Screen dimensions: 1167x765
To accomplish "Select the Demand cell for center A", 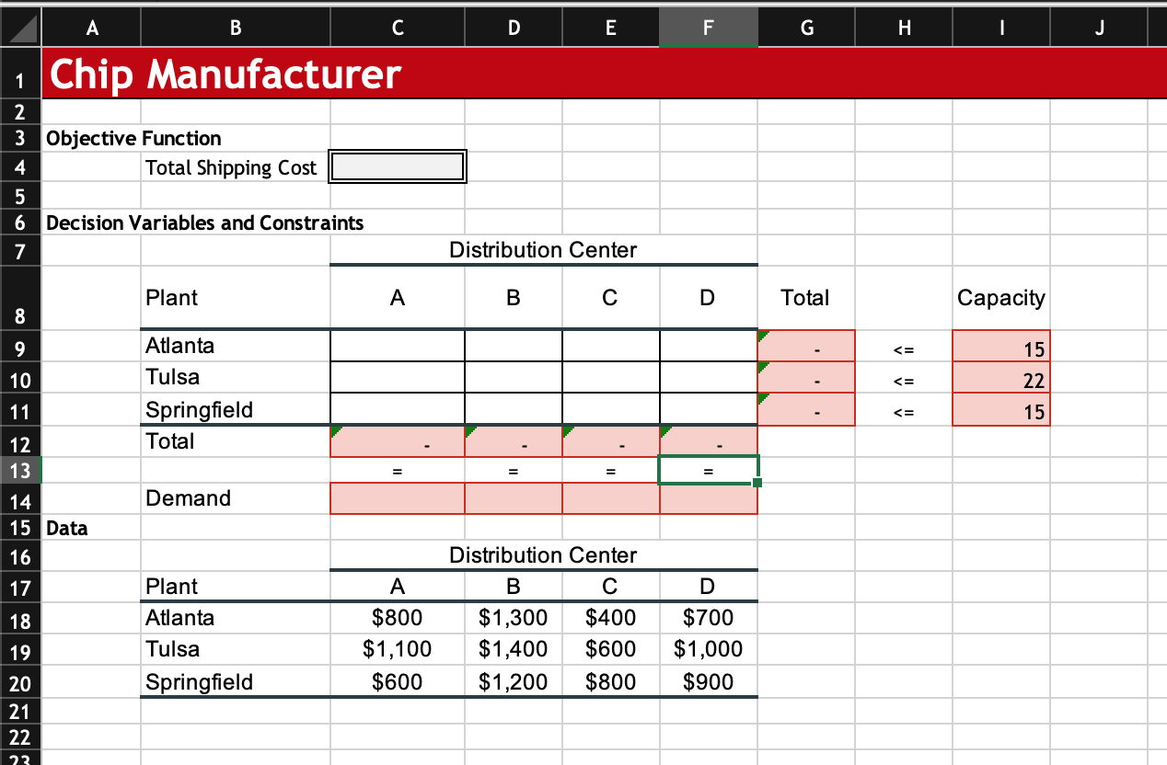I will pos(398,499).
